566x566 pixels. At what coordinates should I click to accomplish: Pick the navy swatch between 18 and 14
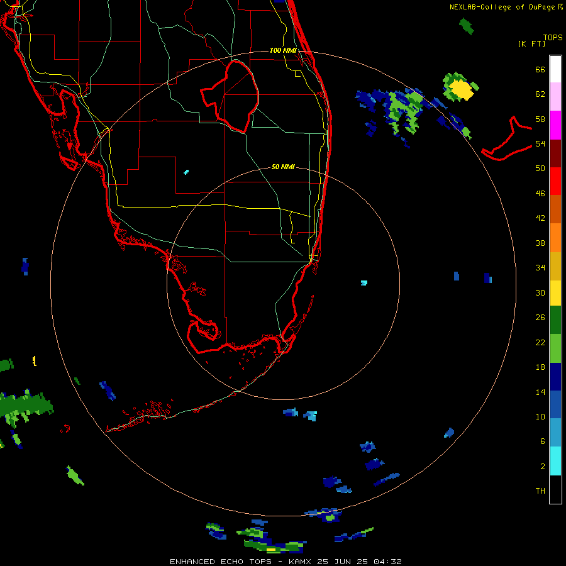tap(555, 377)
